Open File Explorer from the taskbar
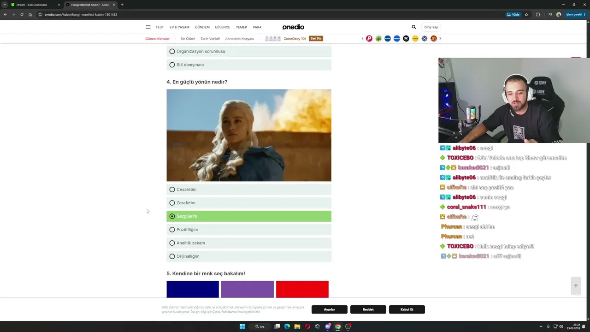 pos(297,326)
